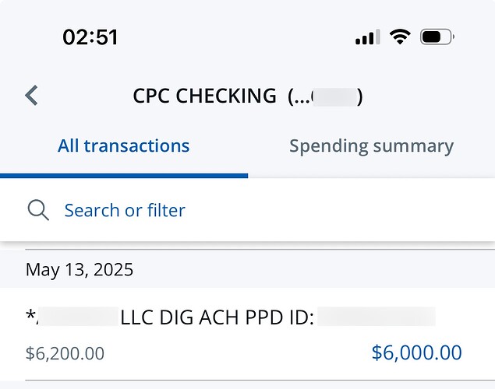Select the May 13, 2025 date header
The image size is (495, 389).
pos(80,270)
